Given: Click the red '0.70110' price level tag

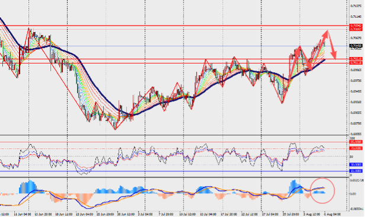Looking at the screenshot, I should pyautogui.click(x=356, y=63).
